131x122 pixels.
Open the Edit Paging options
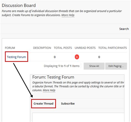click(x=116, y=66)
